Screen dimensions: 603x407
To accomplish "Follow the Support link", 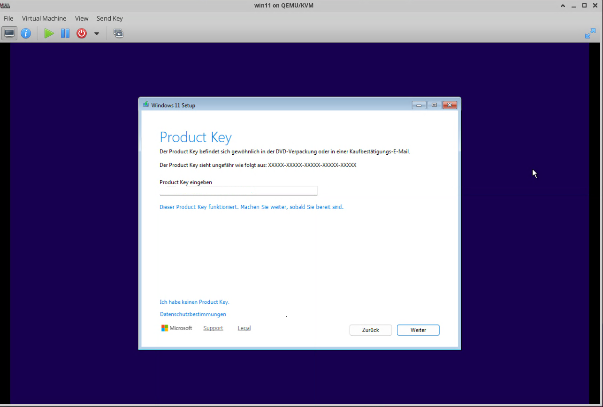I will (x=213, y=328).
